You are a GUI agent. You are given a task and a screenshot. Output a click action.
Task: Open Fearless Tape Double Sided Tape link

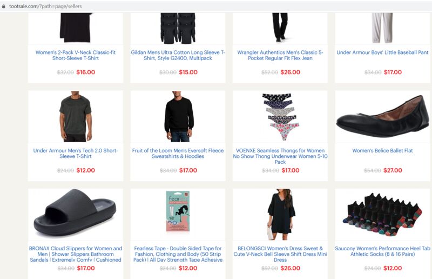[x=178, y=254]
